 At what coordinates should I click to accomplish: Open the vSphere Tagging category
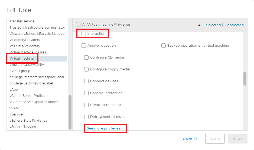click(23, 127)
